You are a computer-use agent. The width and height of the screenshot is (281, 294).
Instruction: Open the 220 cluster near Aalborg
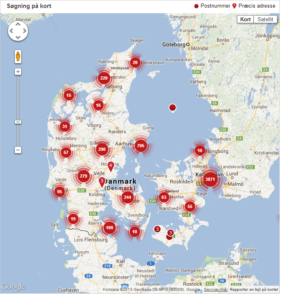(x=104, y=78)
